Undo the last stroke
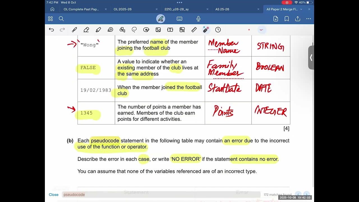This screenshot has width=359, height=202. pos(51,30)
